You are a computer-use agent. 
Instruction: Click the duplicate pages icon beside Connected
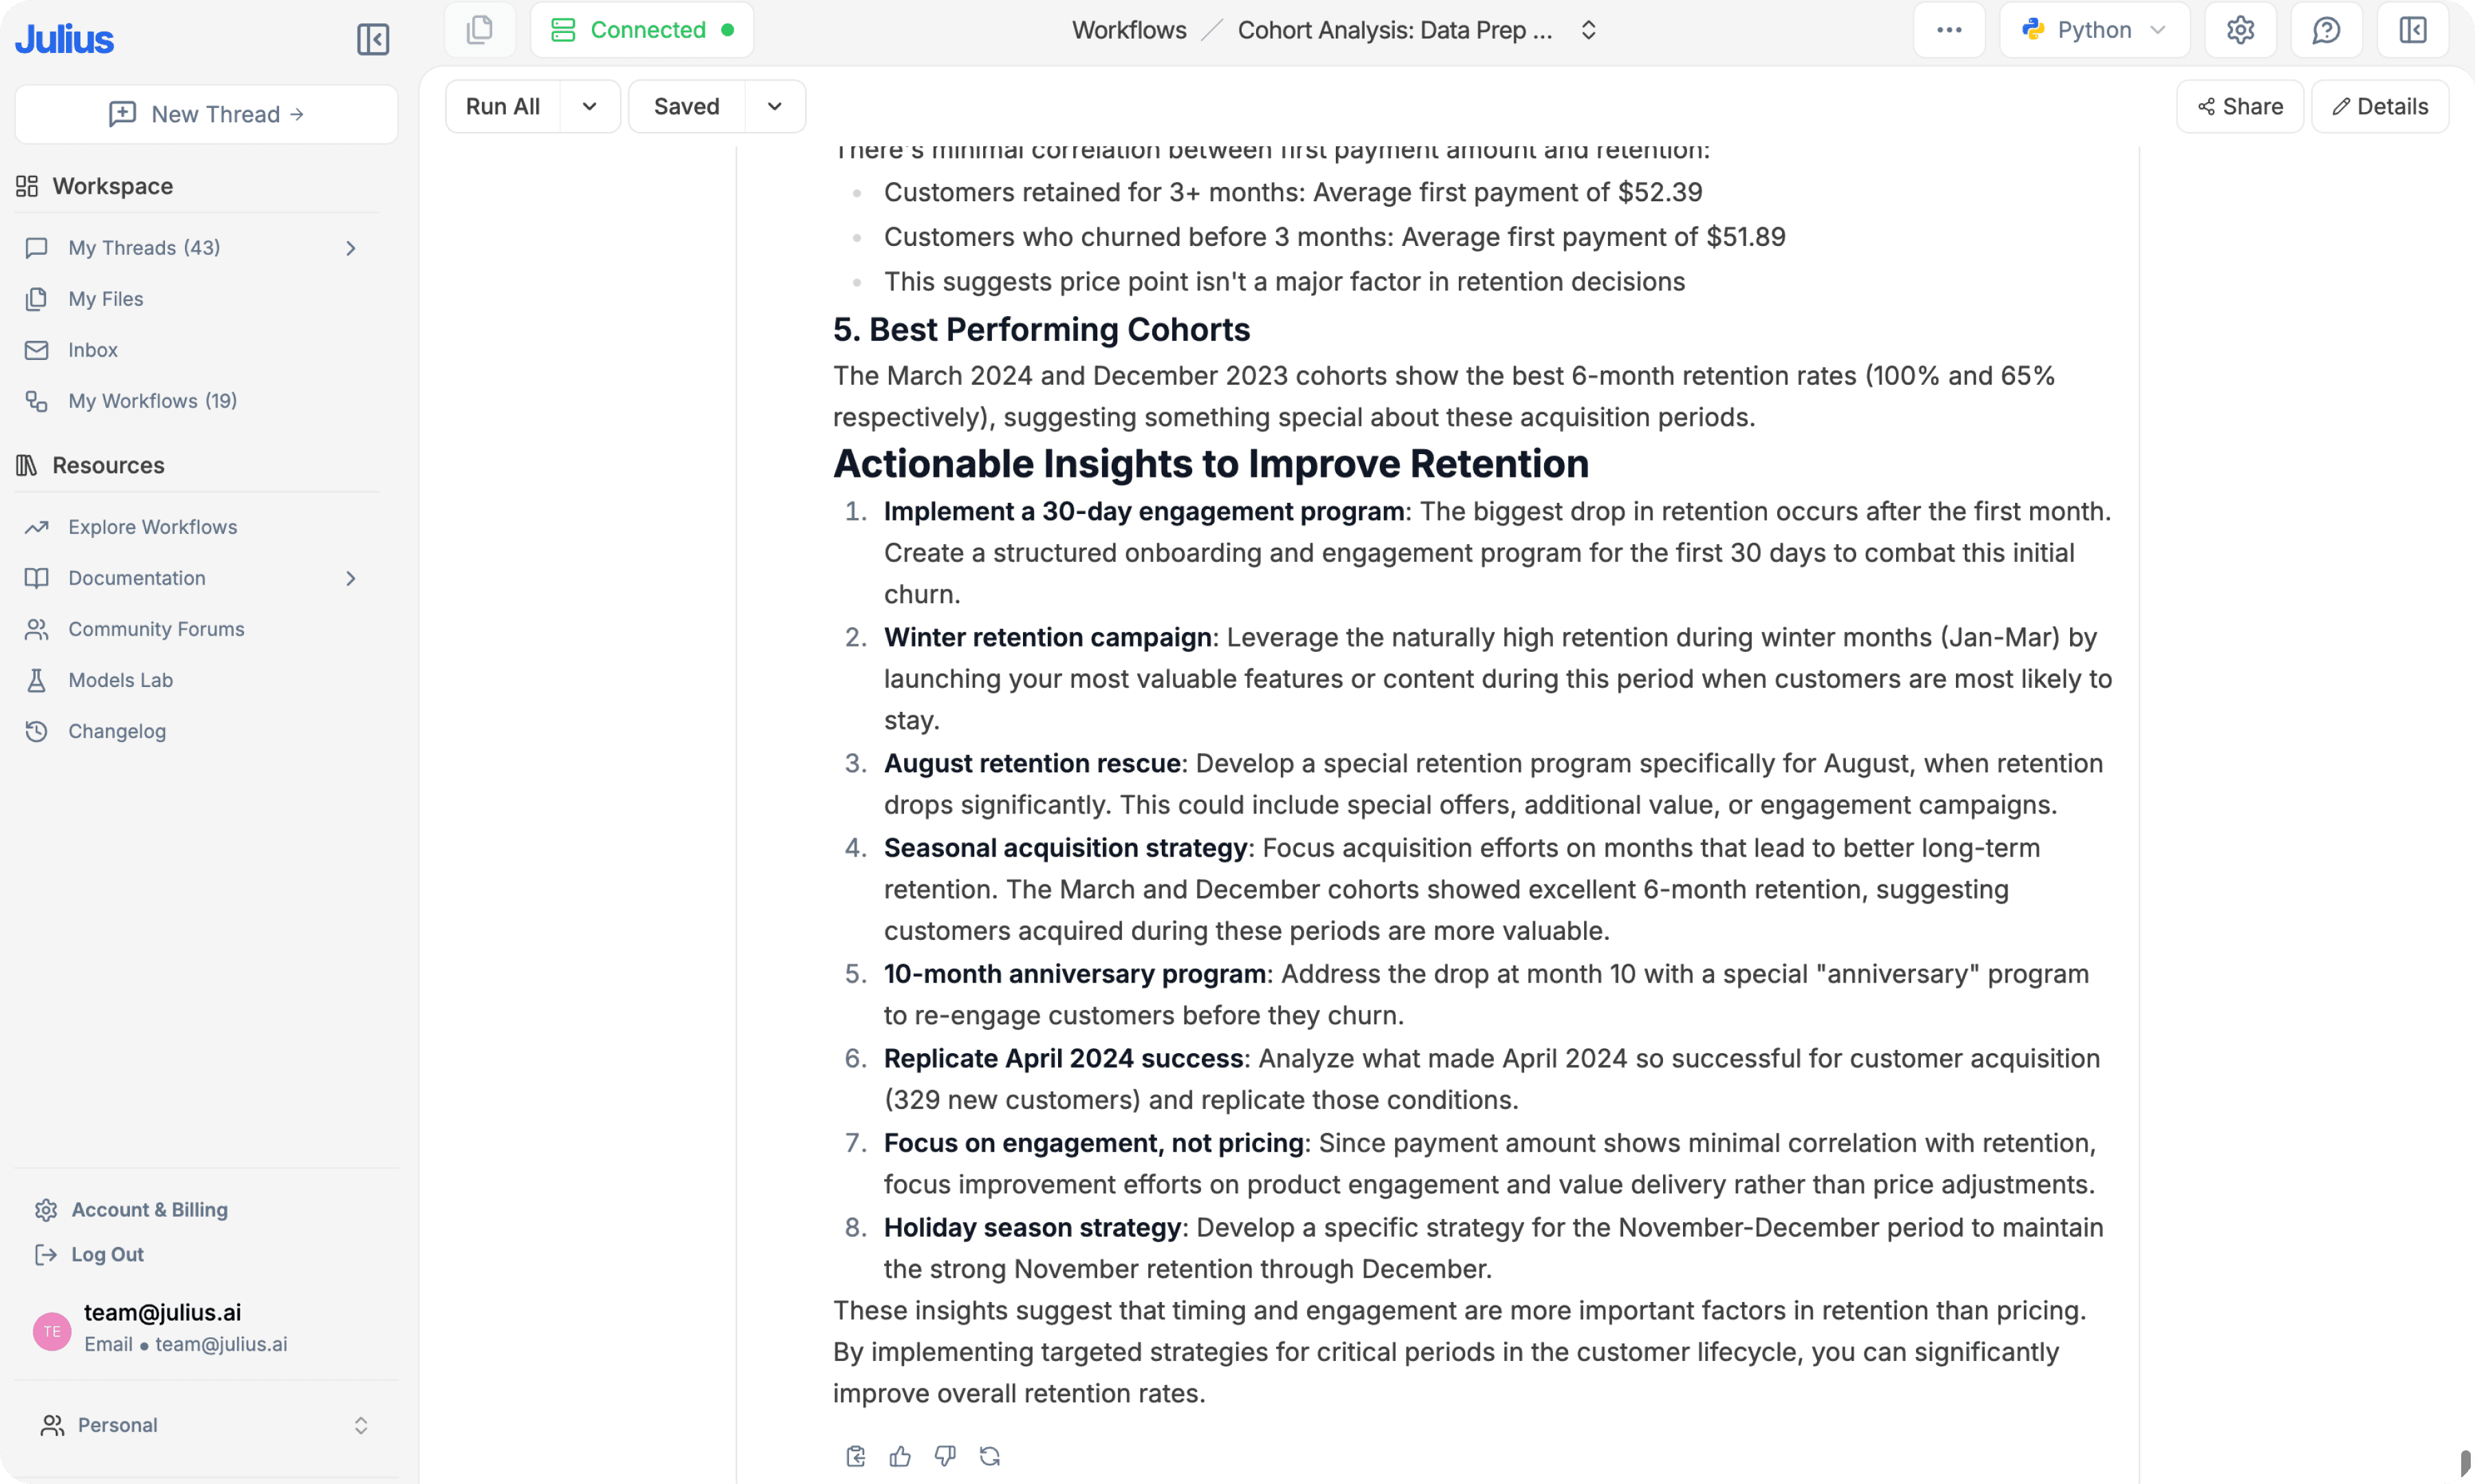point(480,30)
